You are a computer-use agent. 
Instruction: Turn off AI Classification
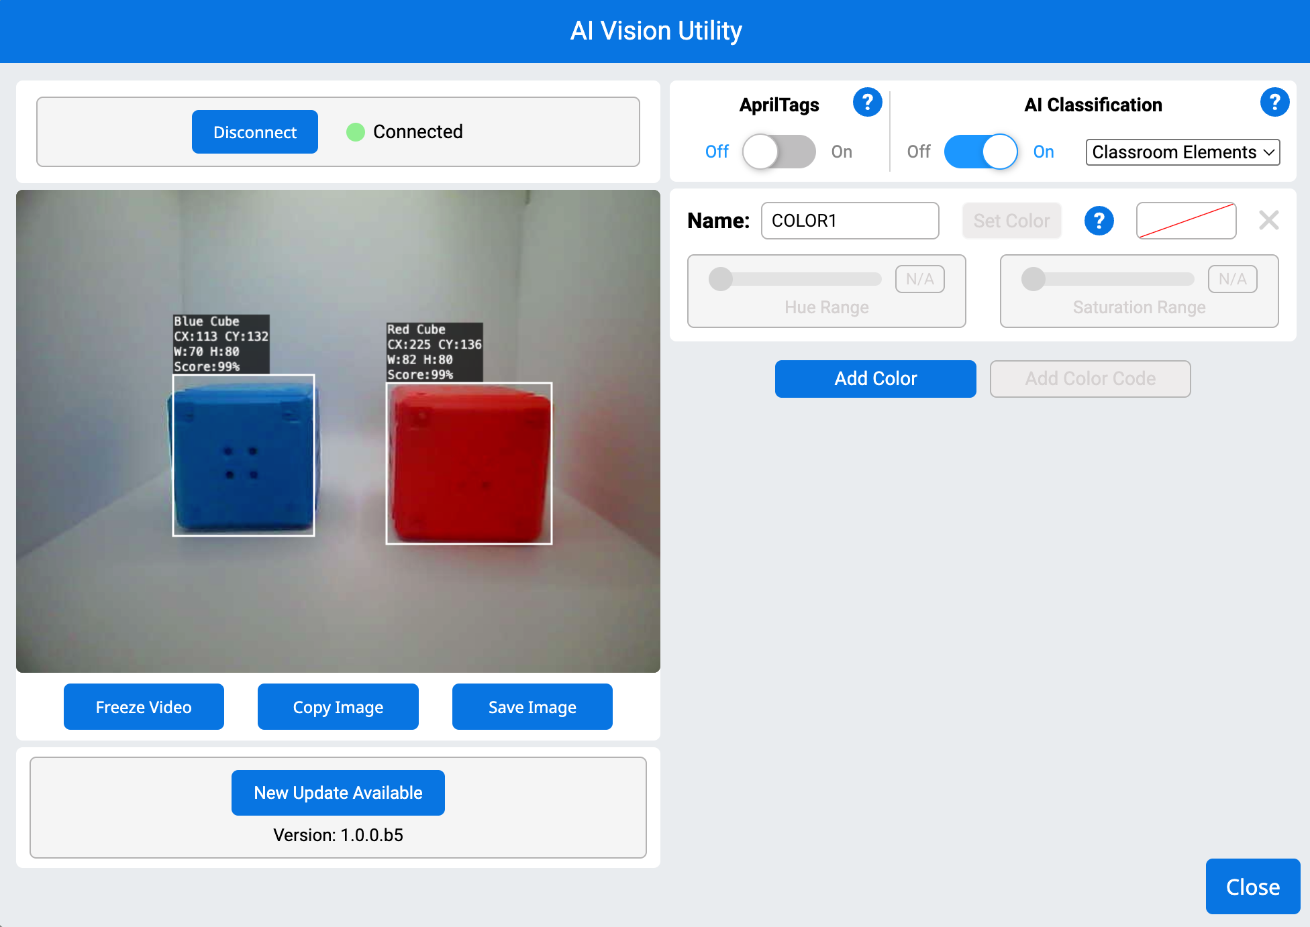point(980,152)
